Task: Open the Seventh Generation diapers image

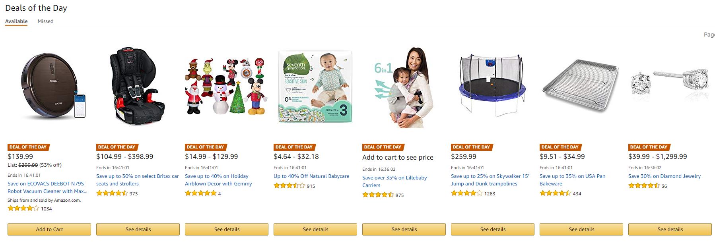Action: pyautogui.click(x=315, y=86)
